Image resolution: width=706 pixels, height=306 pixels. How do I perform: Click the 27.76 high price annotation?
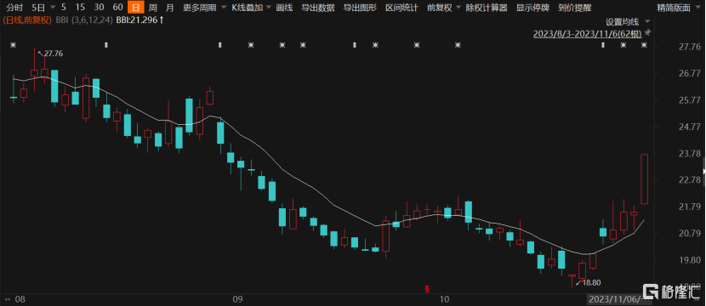(x=54, y=54)
